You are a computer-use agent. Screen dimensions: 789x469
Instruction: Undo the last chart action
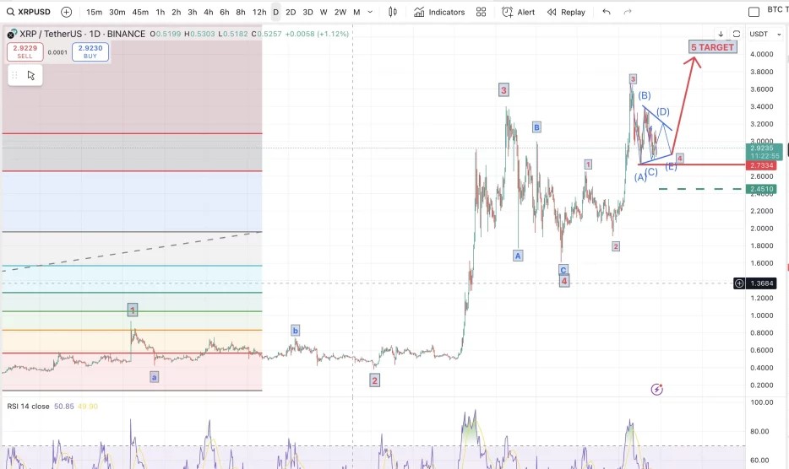607,12
